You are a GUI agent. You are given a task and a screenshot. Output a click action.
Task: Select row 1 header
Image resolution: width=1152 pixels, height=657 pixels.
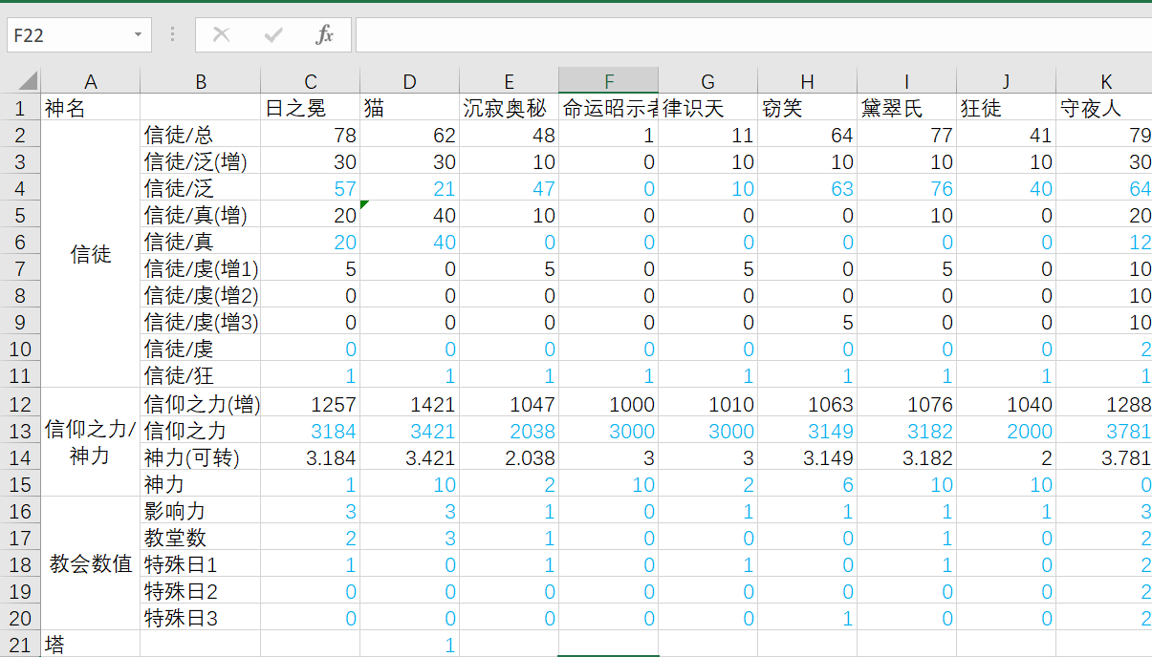(20, 108)
